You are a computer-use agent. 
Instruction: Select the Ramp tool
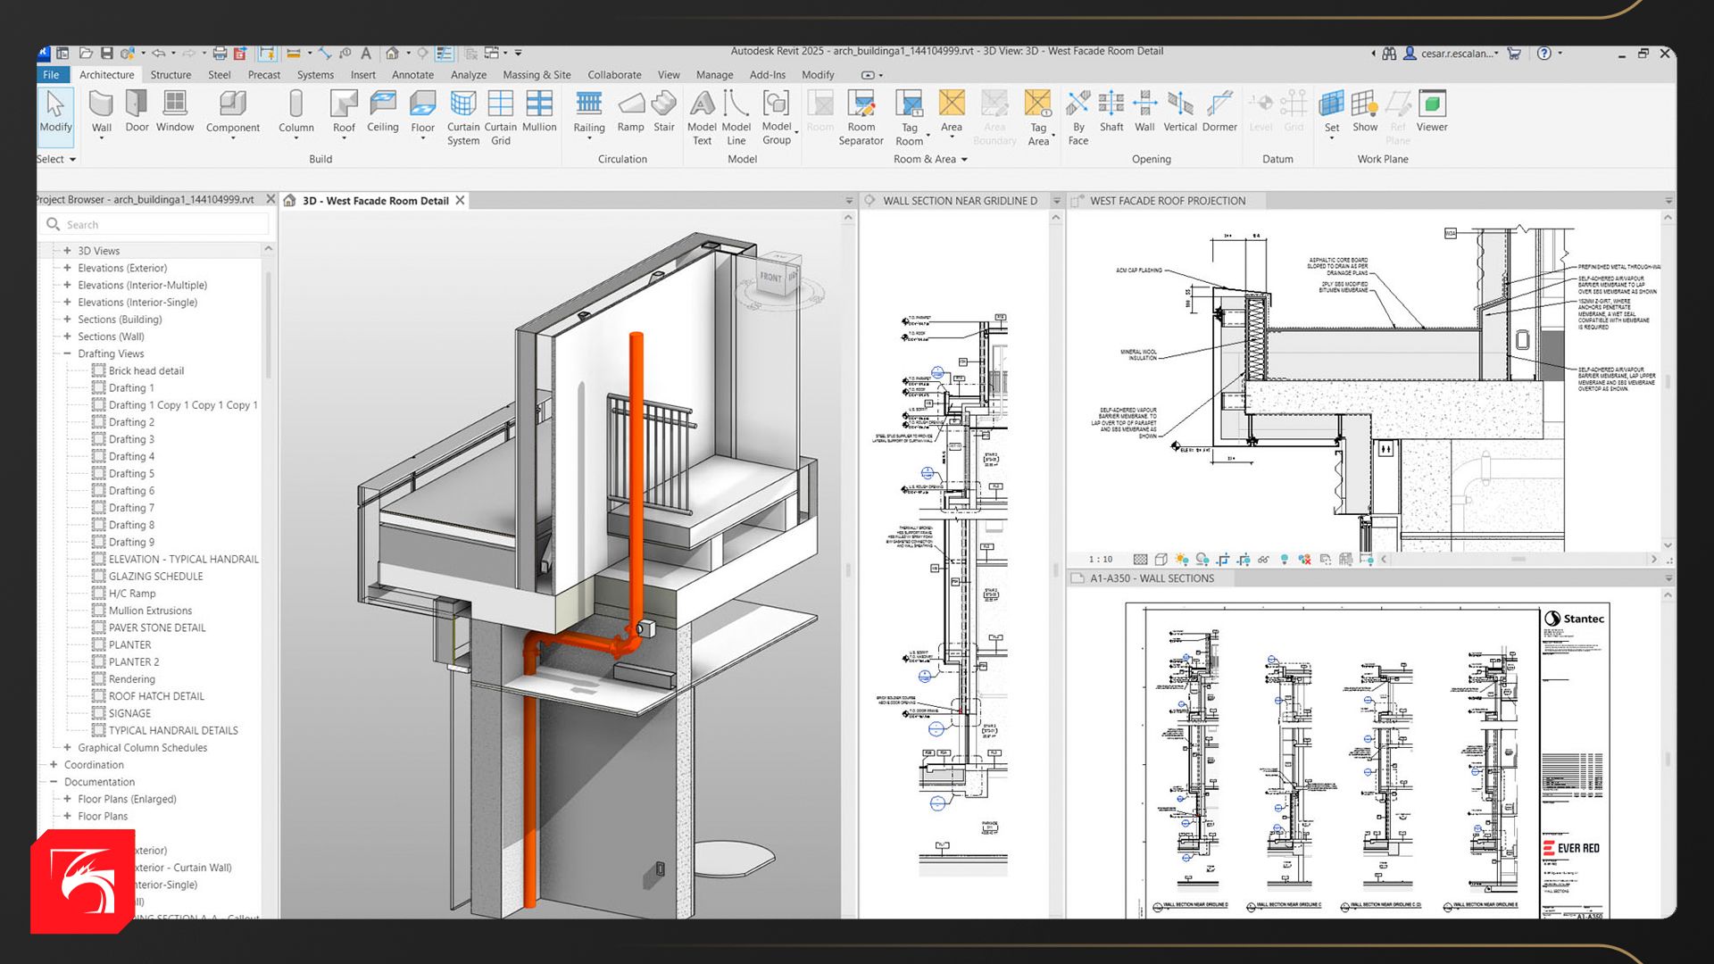coord(630,112)
